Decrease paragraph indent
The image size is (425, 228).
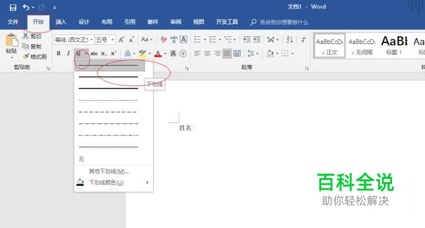pos(247,39)
